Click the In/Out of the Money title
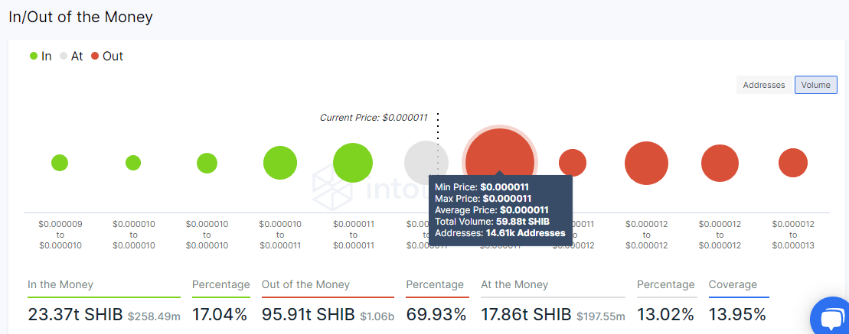Image resolution: width=849 pixels, height=334 pixels. 80,17
